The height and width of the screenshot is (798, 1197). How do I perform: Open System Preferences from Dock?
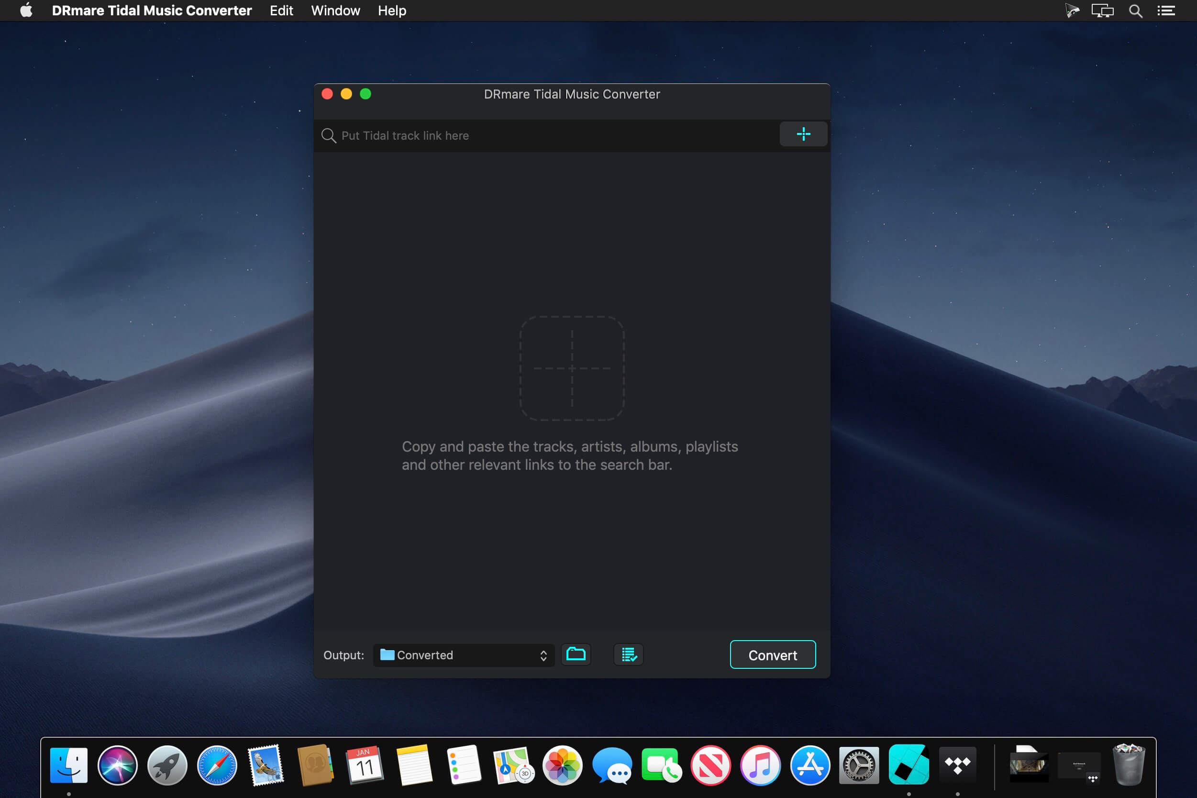859,765
